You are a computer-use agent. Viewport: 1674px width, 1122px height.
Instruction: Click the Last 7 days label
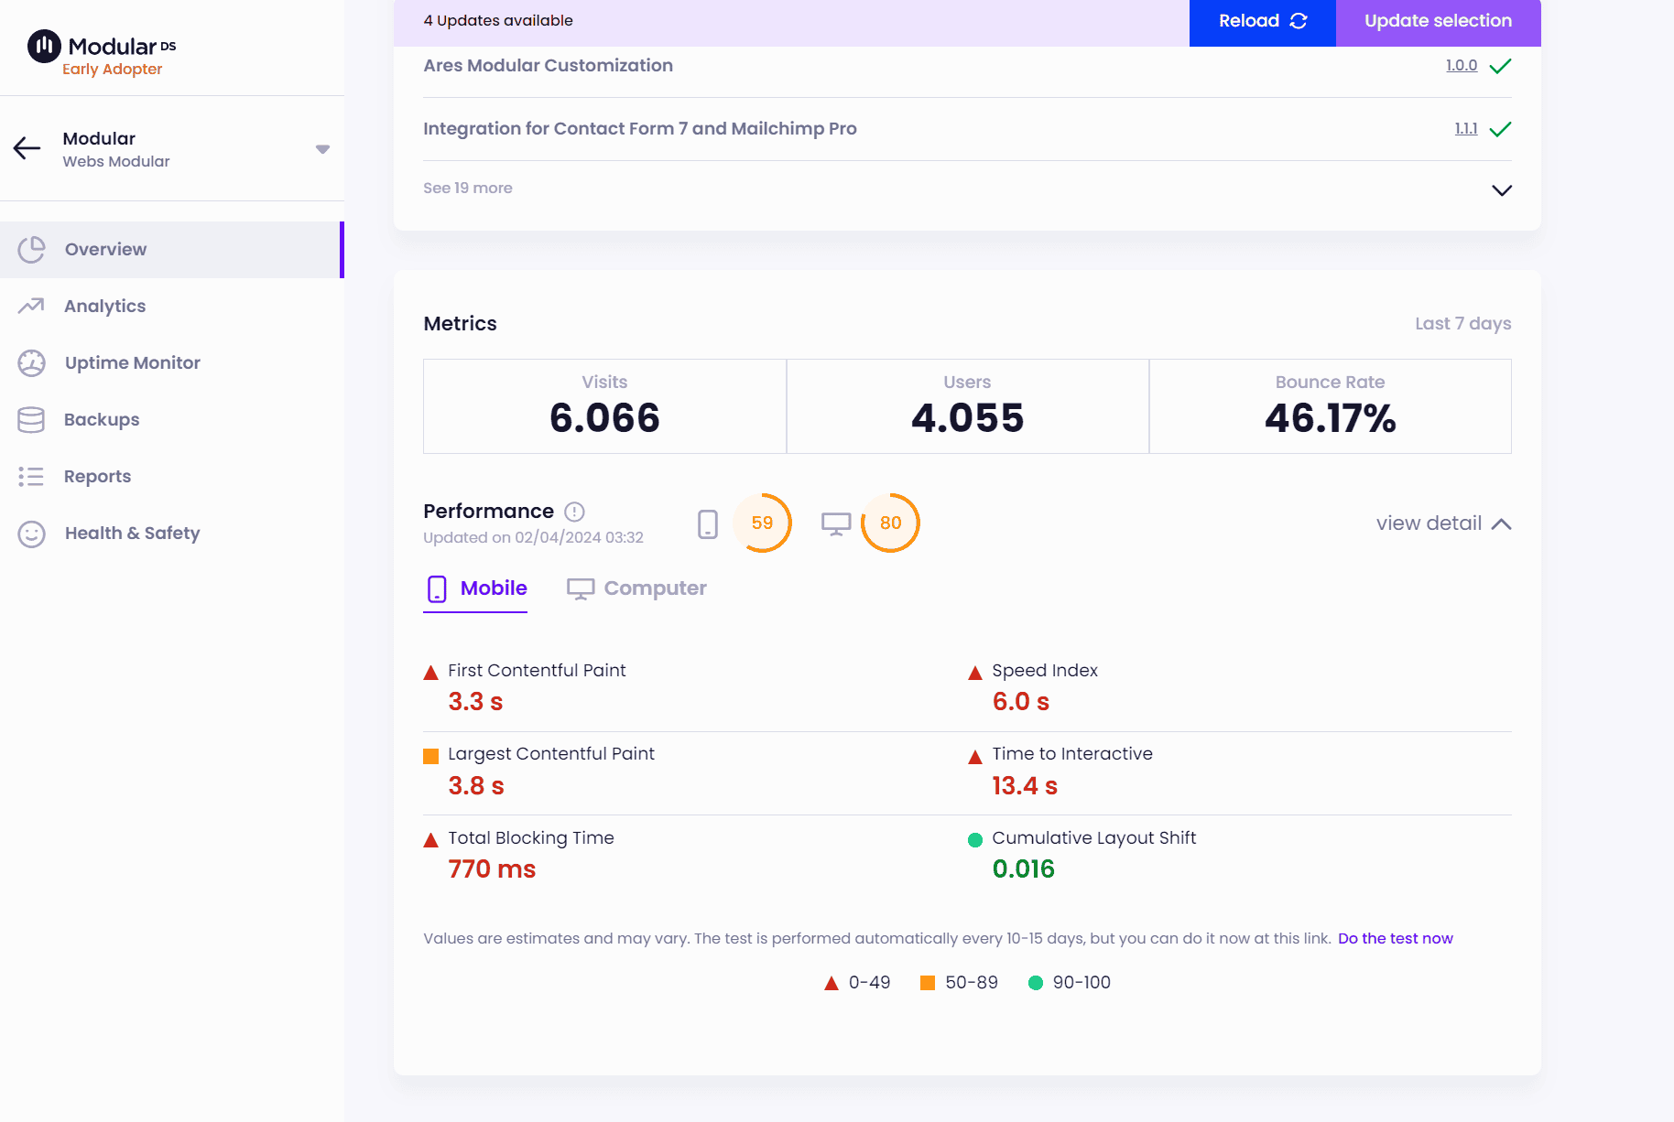(1463, 324)
